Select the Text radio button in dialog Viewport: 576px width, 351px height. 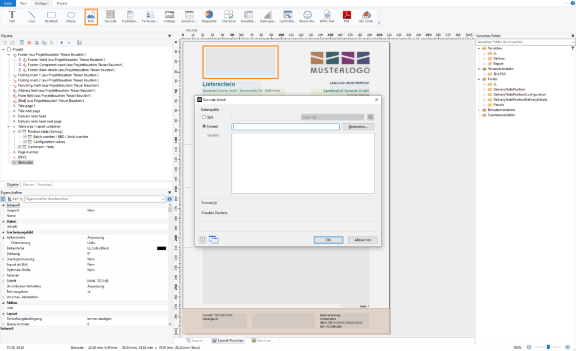[204, 117]
